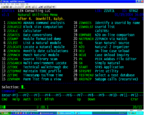Viewport: 144px width, 115px height.
Task: Click the Cut scissors toolbar icon
Action: 14,7
